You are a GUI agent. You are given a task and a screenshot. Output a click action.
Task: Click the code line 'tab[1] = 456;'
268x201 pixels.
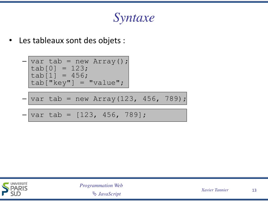coord(59,76)
